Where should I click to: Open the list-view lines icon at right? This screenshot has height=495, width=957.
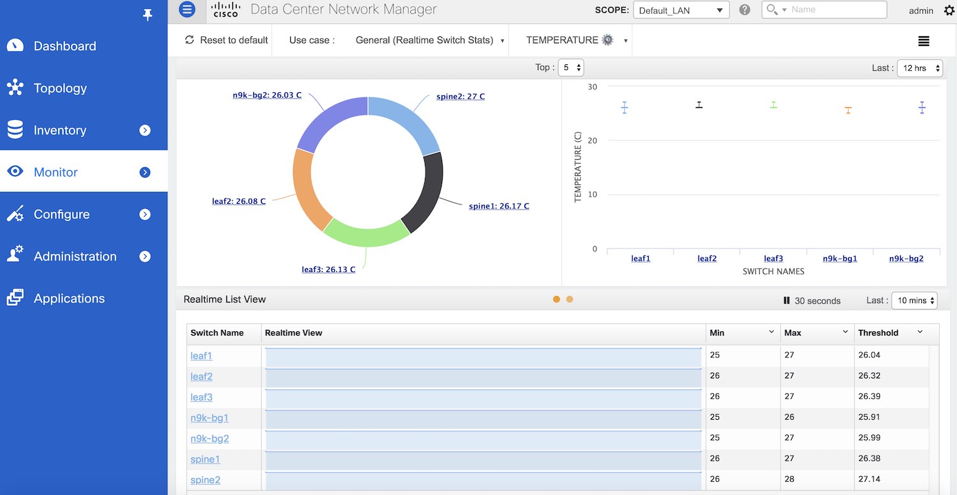[923, 41]
